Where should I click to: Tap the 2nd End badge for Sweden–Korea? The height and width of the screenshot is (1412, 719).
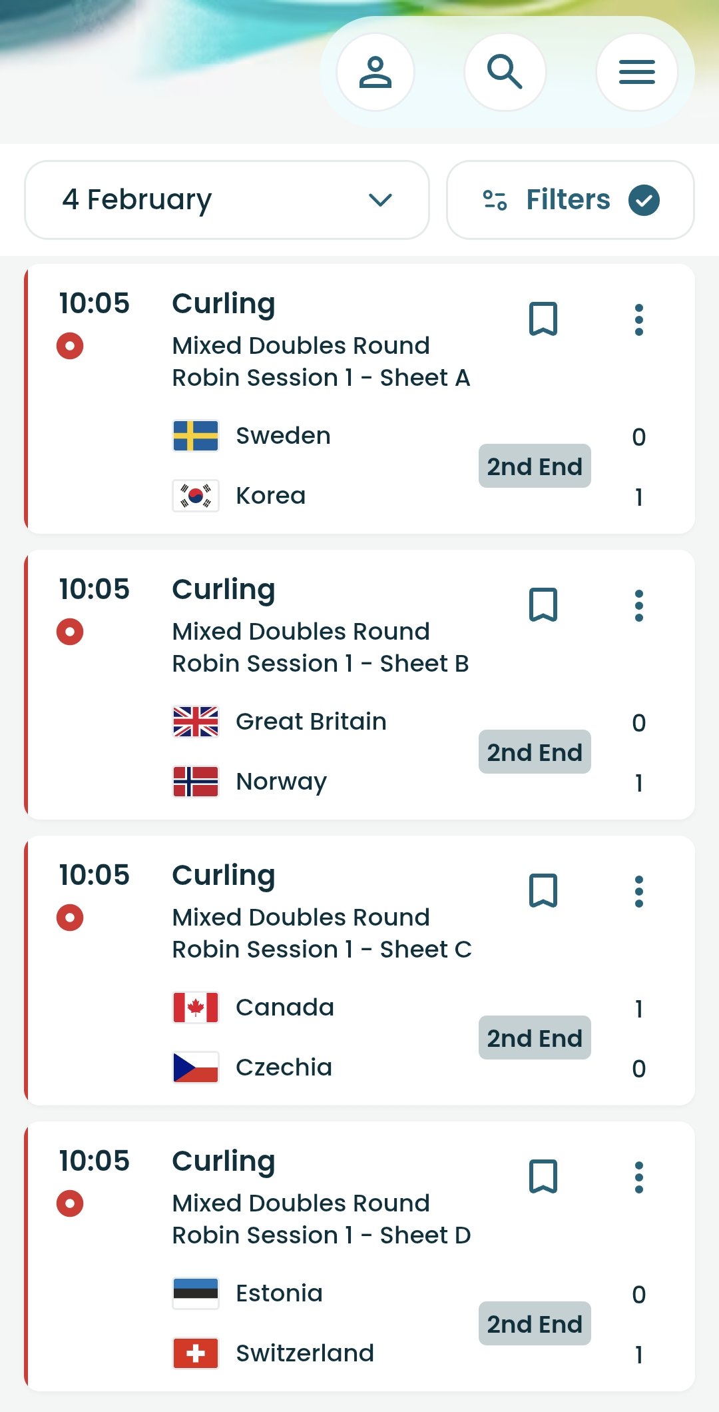coord(535,466)
